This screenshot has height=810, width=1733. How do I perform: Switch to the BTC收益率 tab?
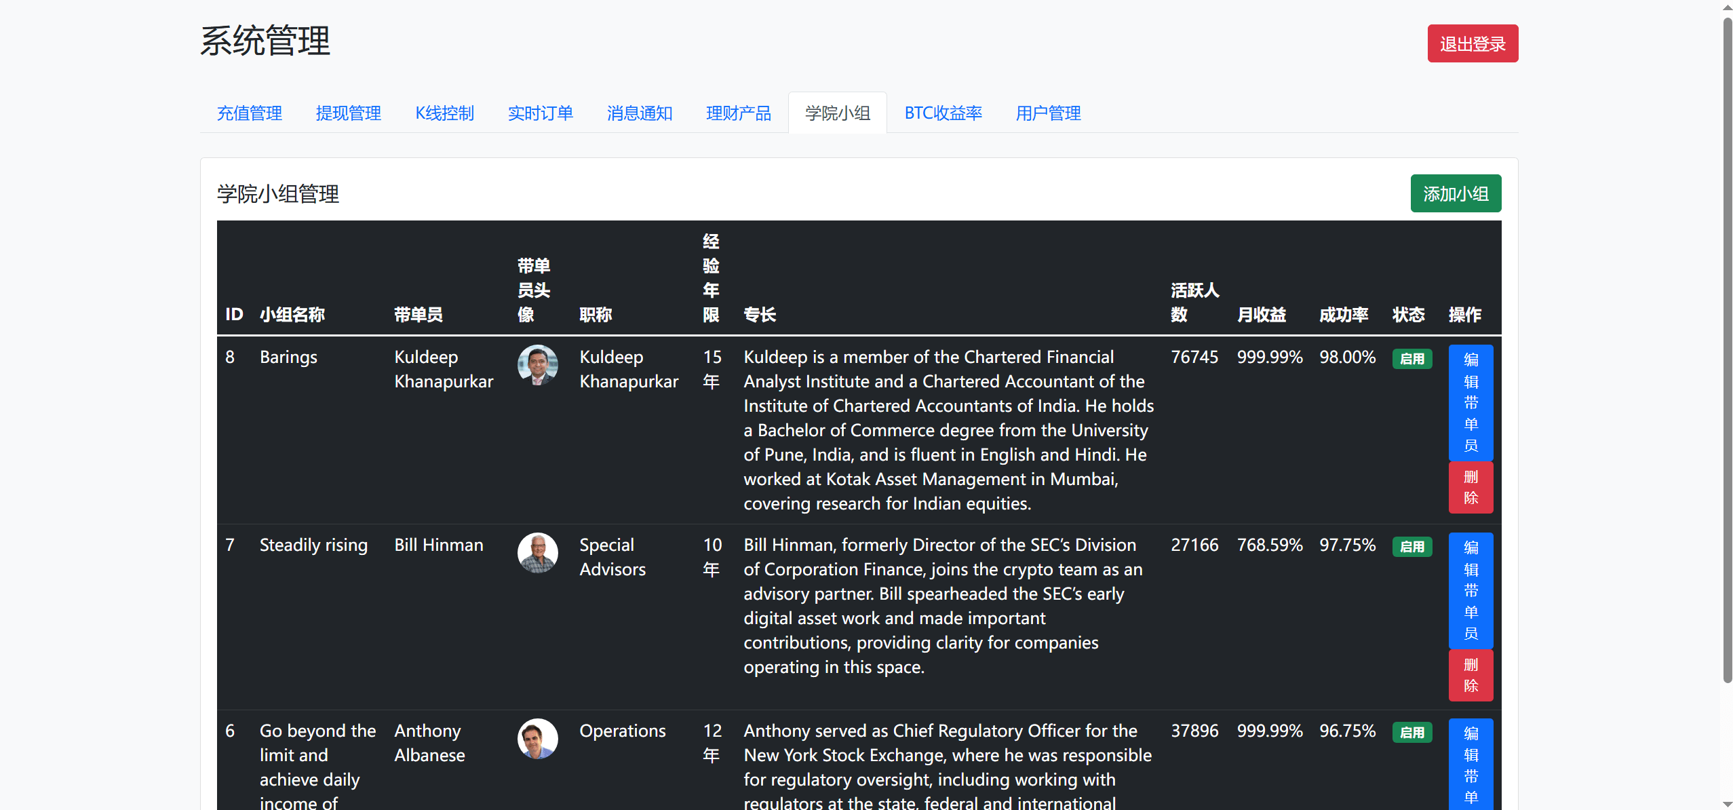click(943, 113)
